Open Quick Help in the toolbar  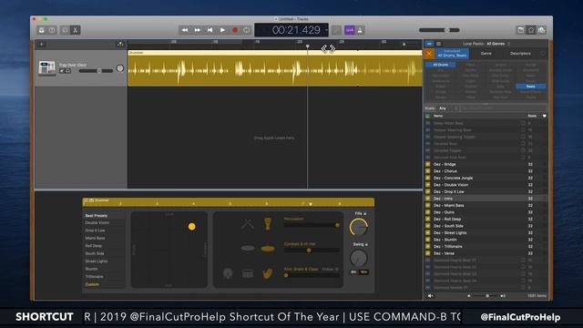tap(52, 30)
